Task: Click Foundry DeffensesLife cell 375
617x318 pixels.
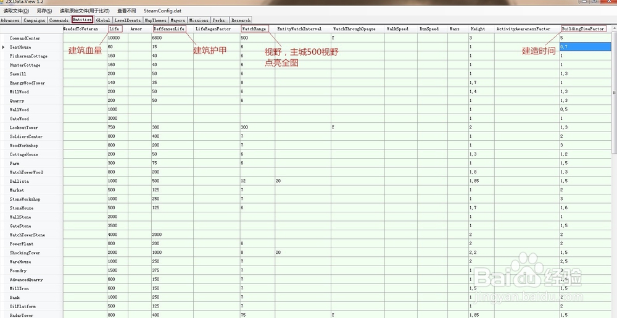Action: 172,271
